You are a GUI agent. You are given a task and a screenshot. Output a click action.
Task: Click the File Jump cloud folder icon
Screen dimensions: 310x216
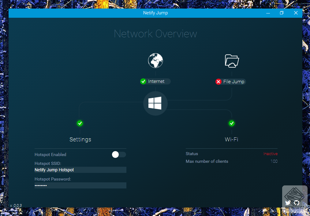(x=232, y=61)
